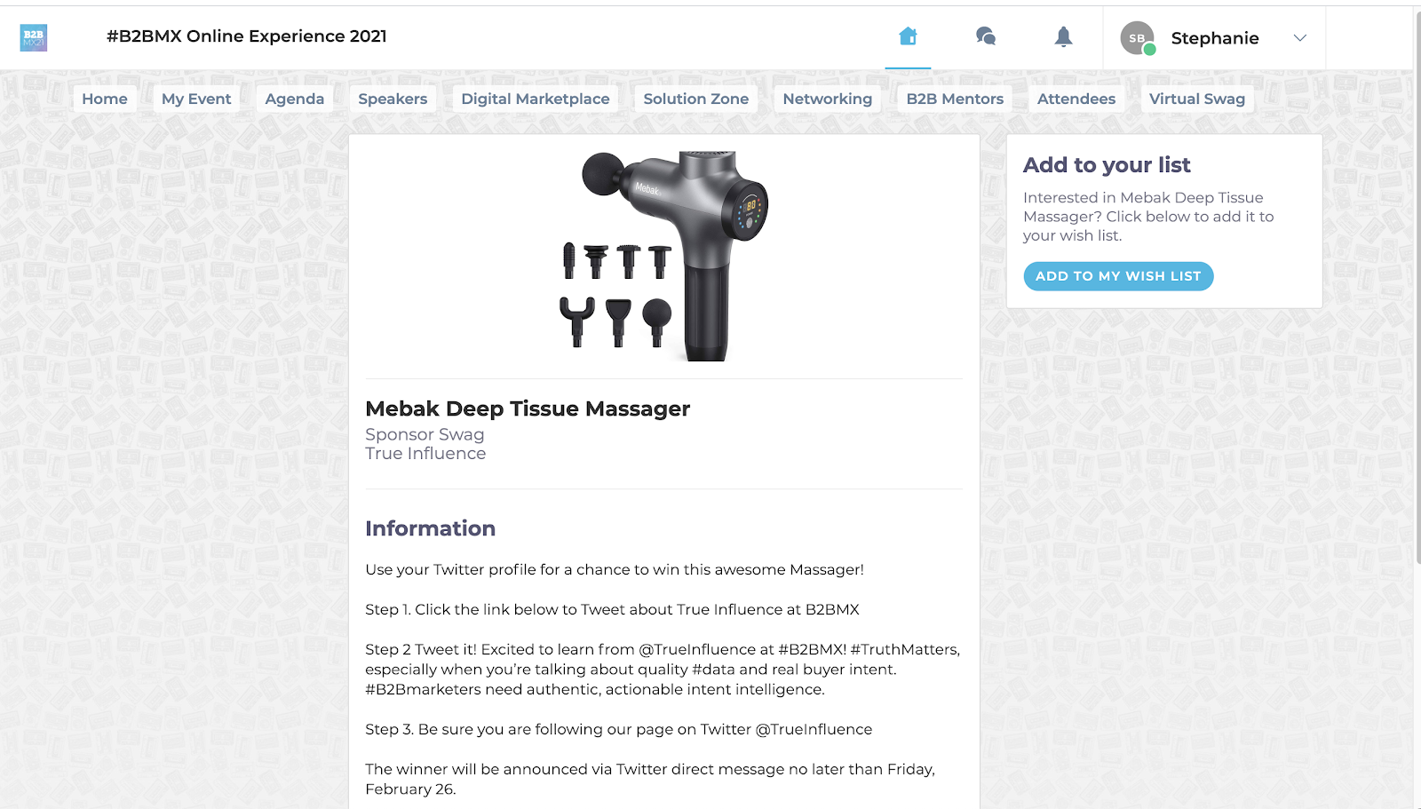Screen dimensions: 1421x809
Task: Click the 'Step 3. Be sure you are following' line
Action: pyautogui.click(x=618, y=729)
